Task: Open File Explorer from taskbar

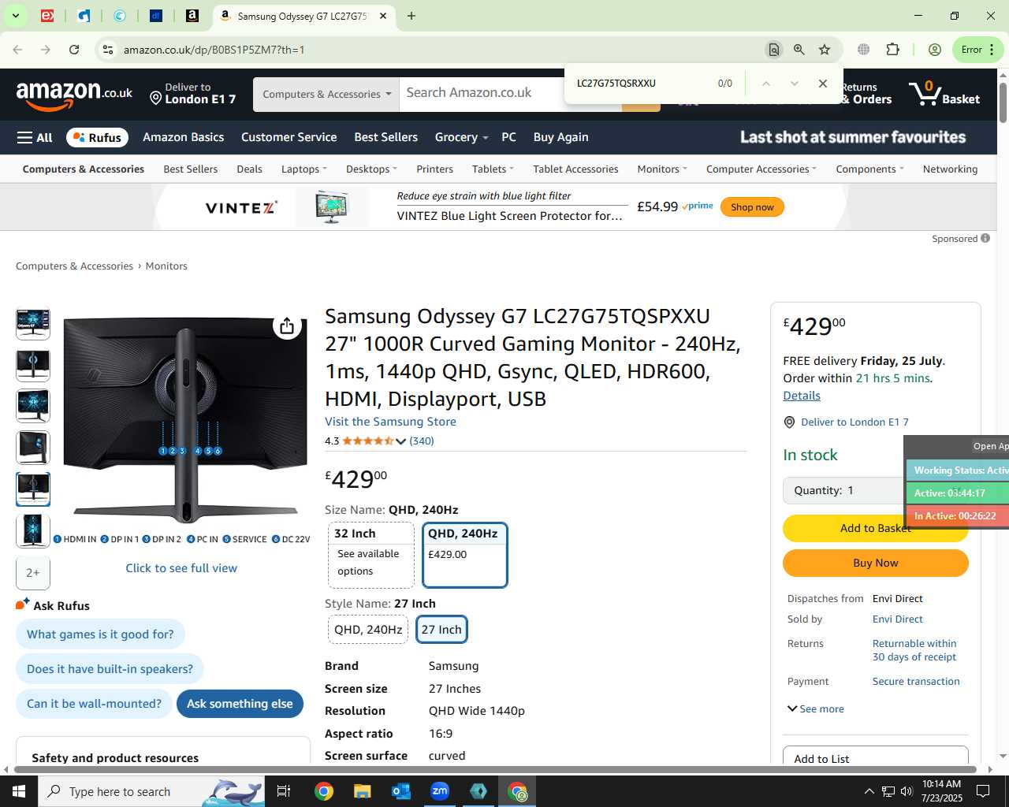Action: pyautogui.click(x=362, y=791)
